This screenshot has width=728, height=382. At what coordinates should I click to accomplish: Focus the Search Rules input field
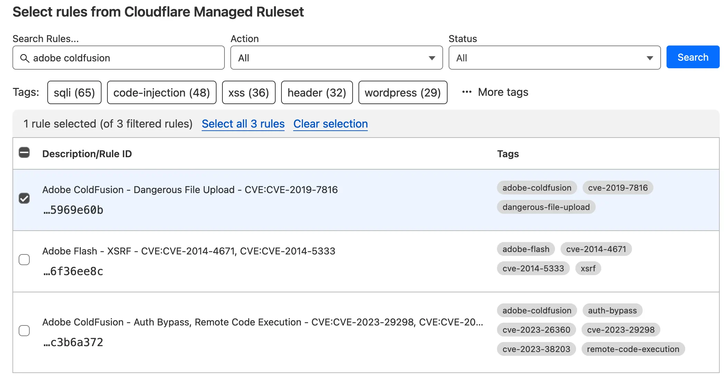[x=118, y=58]
